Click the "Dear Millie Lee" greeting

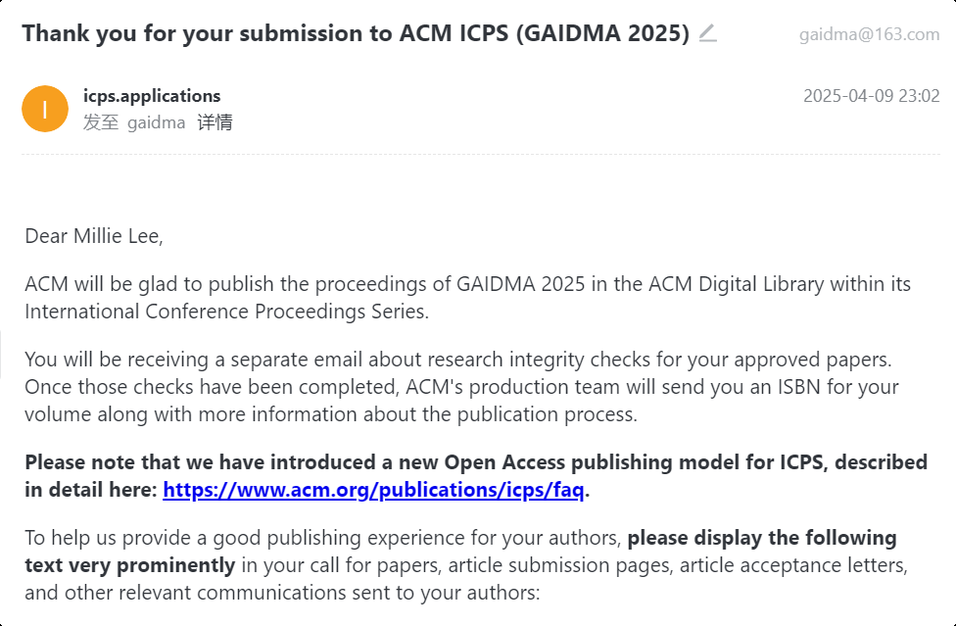pos(94,236)
